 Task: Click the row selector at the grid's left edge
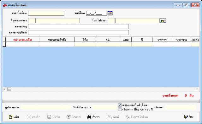(4, 44)
